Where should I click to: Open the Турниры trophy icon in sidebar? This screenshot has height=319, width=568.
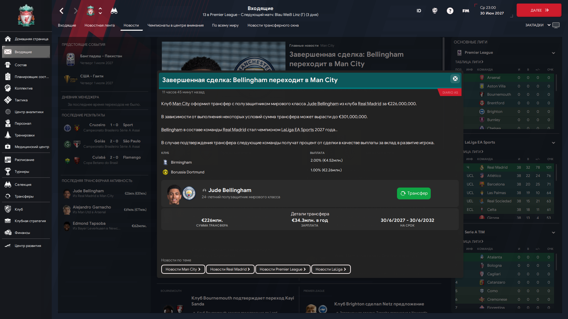[8, 172]
